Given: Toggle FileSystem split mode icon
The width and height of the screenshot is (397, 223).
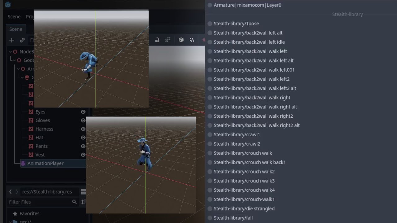Looking at the screenshot, I should click(x=83, y=192).
